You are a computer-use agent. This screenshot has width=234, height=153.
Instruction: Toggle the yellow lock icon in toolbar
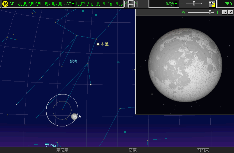click(212, 4)
